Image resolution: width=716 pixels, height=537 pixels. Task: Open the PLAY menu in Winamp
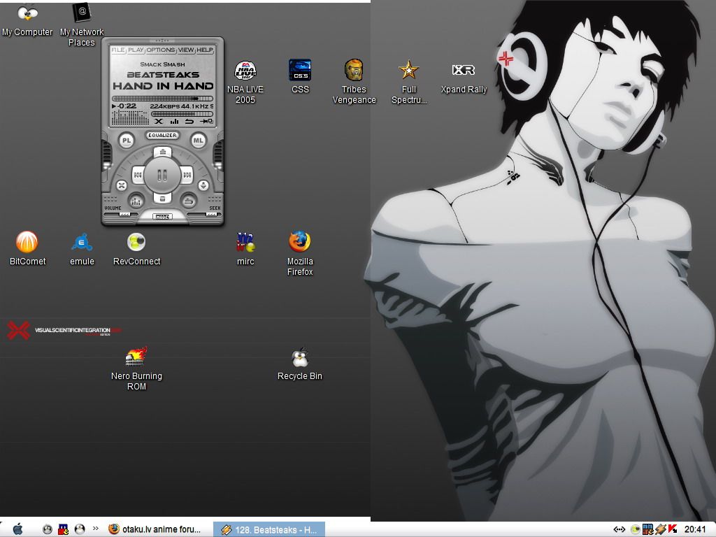pos(136,50)
